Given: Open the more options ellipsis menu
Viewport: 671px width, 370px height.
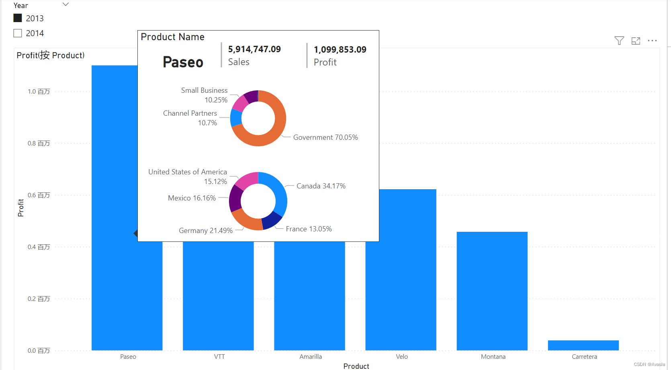Looking at the screenshot, I should [x=652, y=41].
